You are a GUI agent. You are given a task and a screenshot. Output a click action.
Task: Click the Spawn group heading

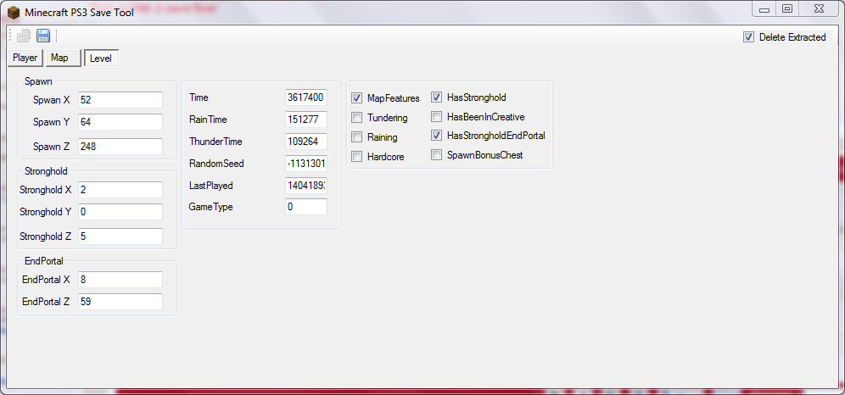point(38,81)
